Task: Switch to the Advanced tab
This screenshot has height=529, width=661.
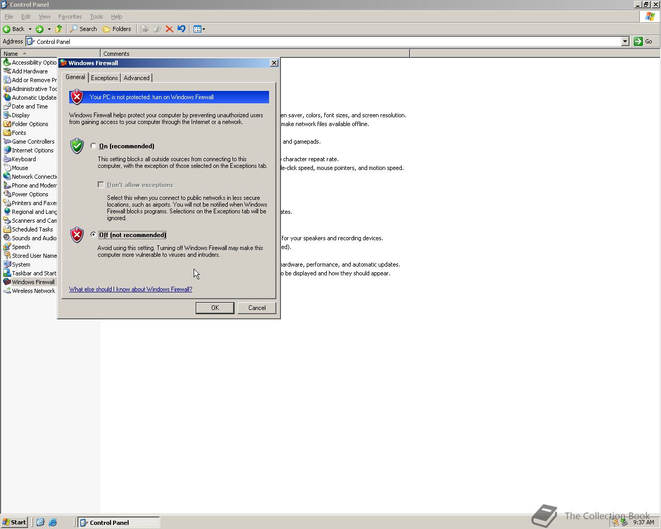Action: 136,78
